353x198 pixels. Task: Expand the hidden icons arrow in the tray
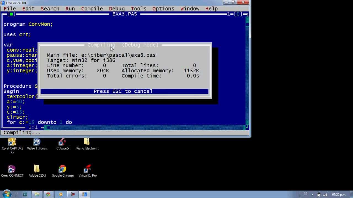[312, 195]
